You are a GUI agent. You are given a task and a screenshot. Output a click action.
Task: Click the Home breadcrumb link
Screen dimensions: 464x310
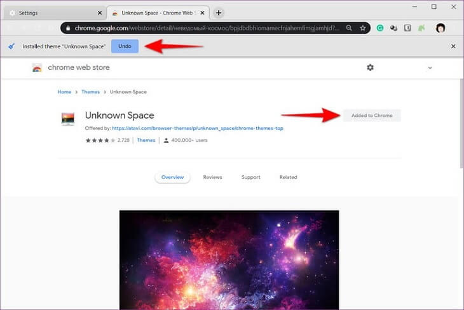pos(64,92)
